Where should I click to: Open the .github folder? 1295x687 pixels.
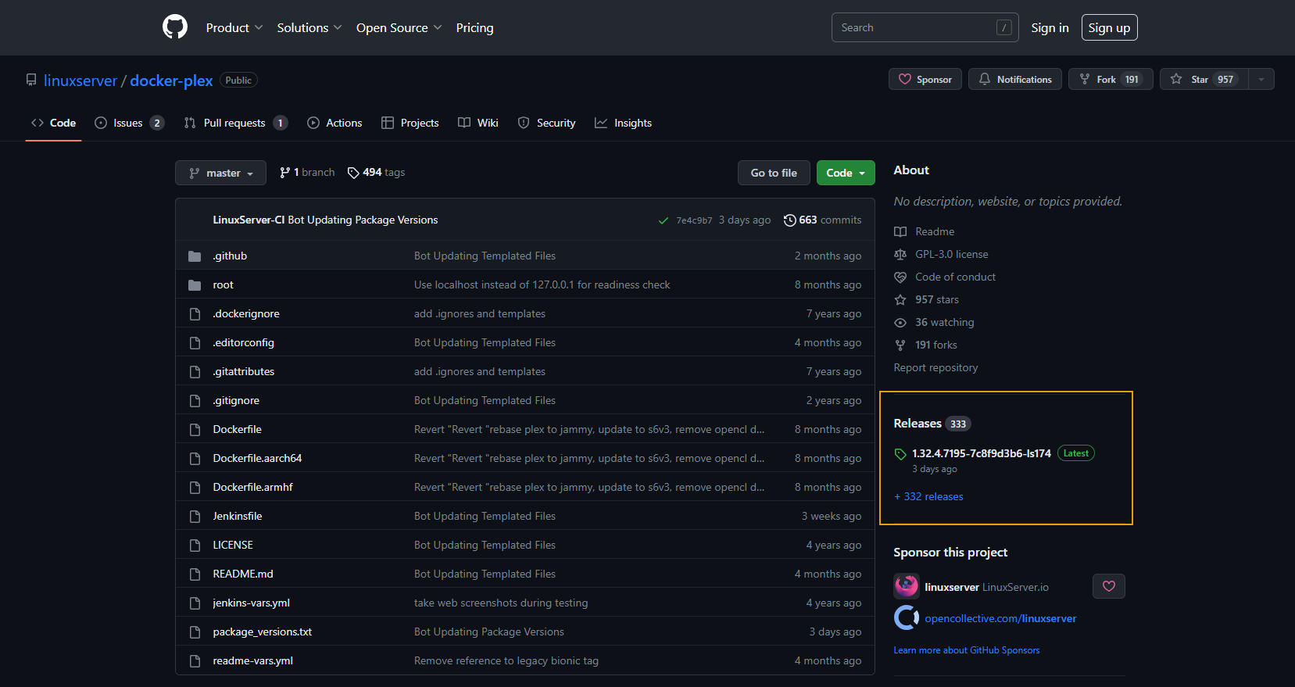click(230, 256)
